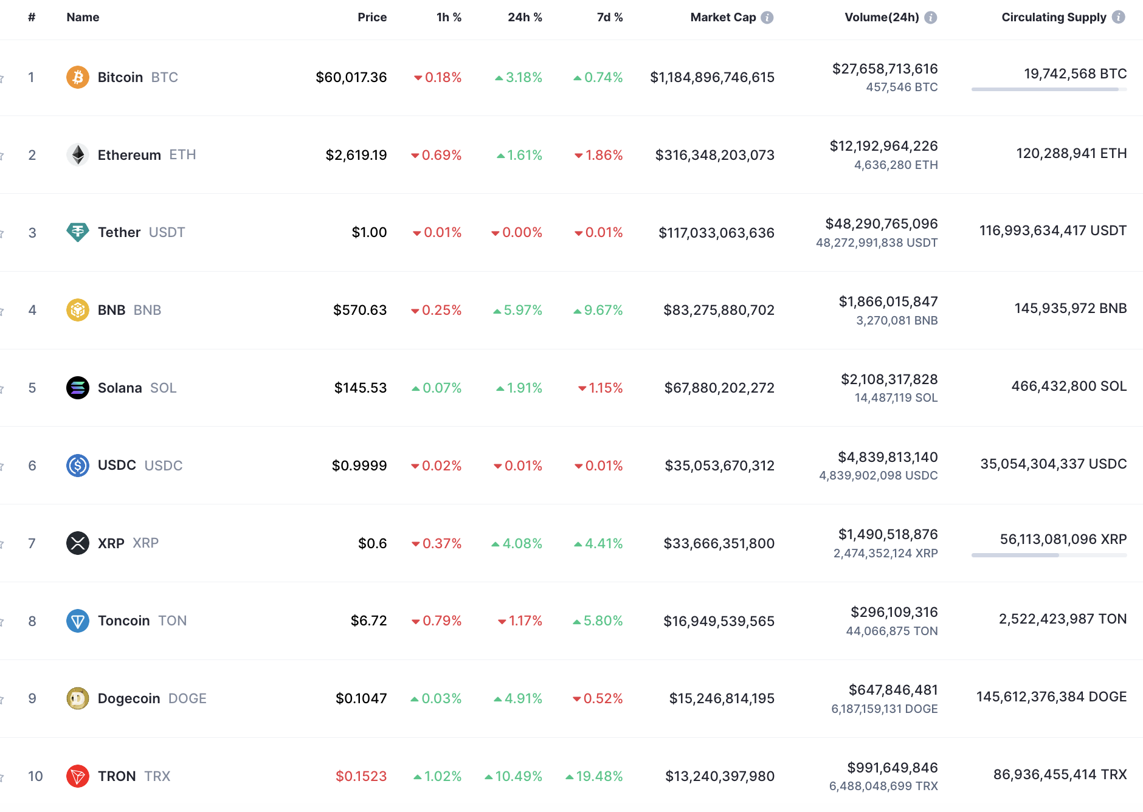Click the Bitcoin logo icon
This screenshot has width=1143, height=812.
(77, 77)
